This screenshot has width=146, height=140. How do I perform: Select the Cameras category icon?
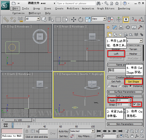pos(126,35)
